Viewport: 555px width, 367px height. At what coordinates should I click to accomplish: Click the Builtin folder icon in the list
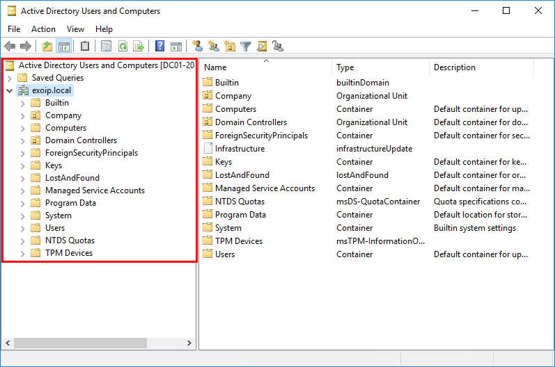[208, 82]
